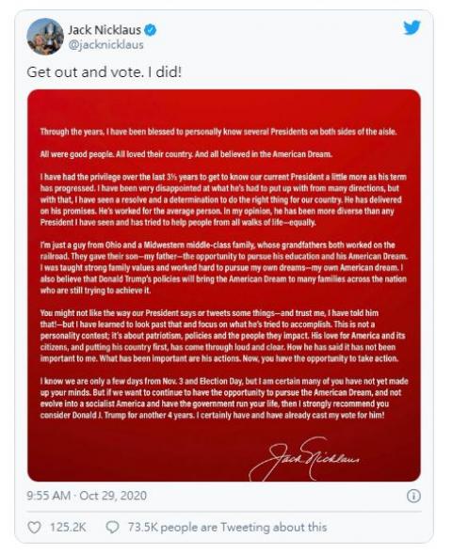Select the "Get out and vote" tweet text
452x554 pixels.
104,72
